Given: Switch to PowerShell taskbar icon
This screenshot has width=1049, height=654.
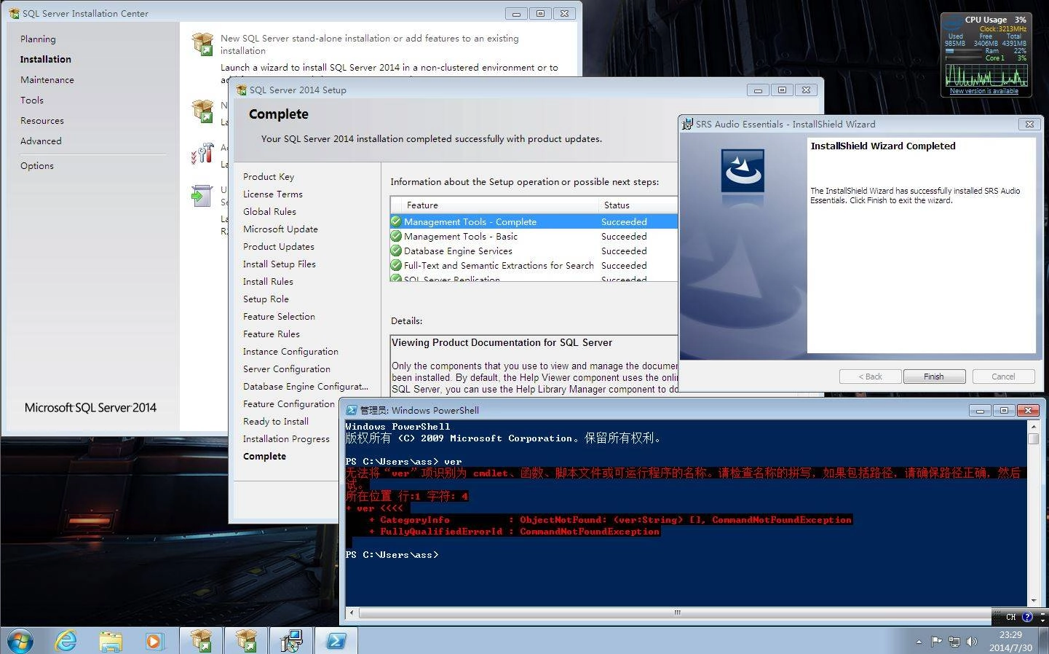Looking at the screenshot, I should tap(336, 641).
